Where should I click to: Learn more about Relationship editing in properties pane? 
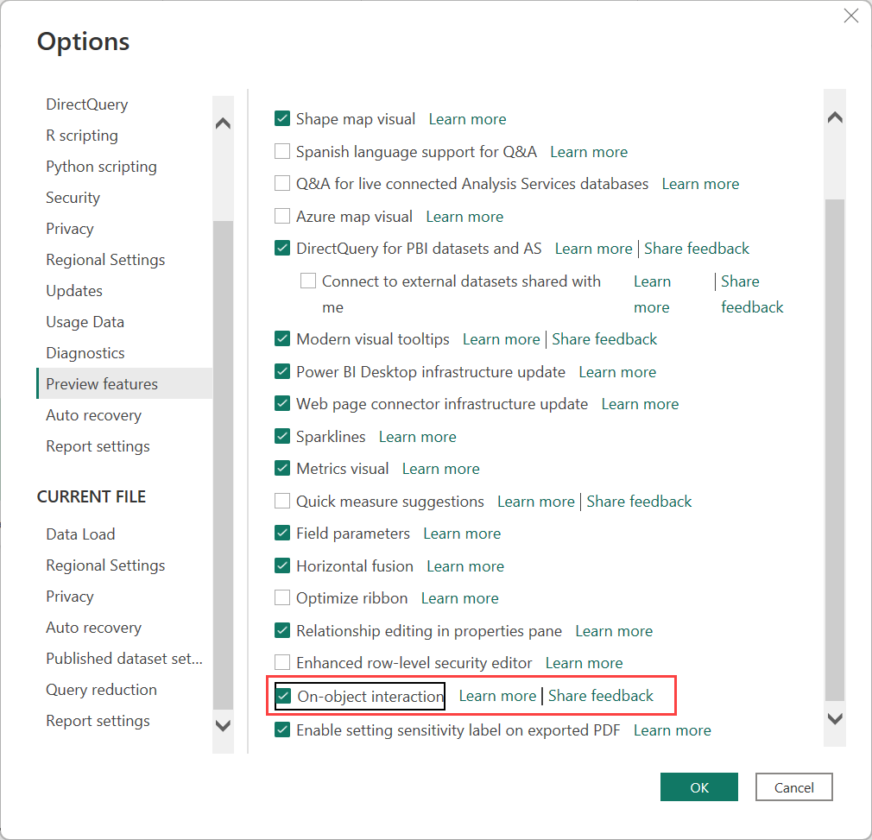[614, 631]
